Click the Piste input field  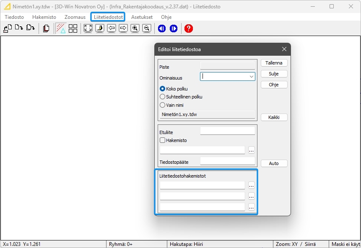228,66
